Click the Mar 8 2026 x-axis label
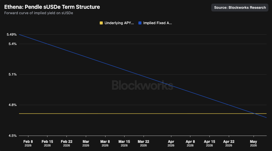Image resolution: width=272 pixels, height=151 pixels. click(105, 143)
